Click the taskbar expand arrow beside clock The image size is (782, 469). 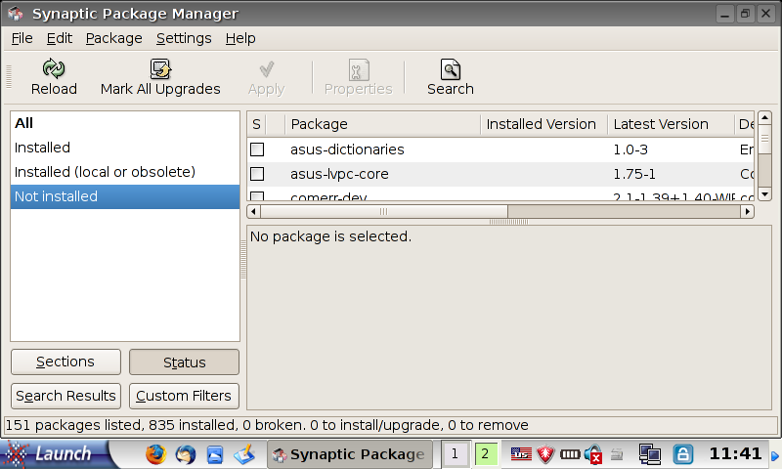coord(774,455)
